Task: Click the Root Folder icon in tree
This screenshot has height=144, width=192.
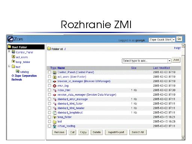Action: 9,47
